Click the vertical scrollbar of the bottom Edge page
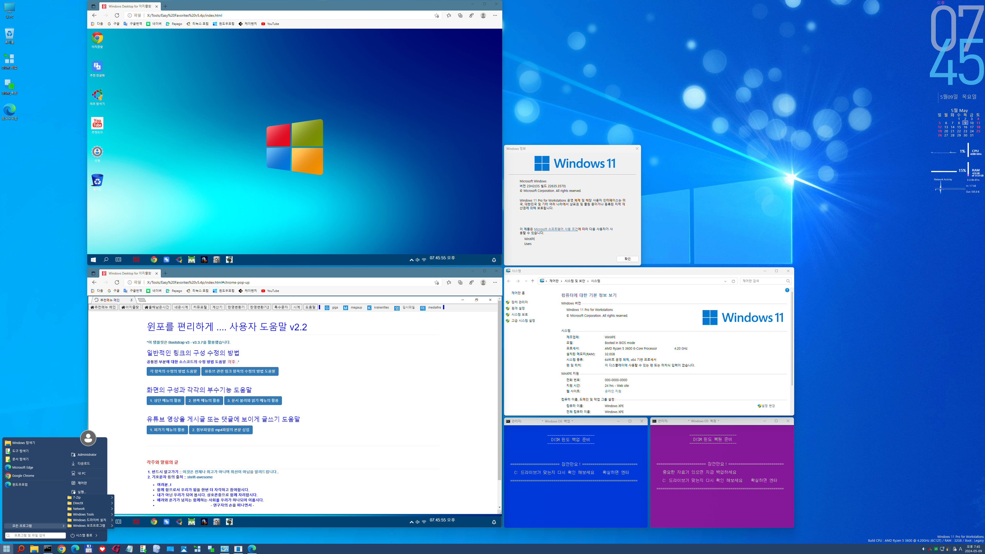This screenshot has height=554, width=985. click(499, 403)
